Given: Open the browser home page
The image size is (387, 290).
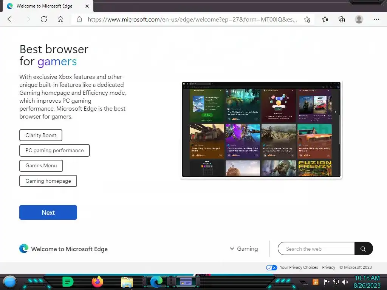Looking at the screenshot, I should pos(60,19).
